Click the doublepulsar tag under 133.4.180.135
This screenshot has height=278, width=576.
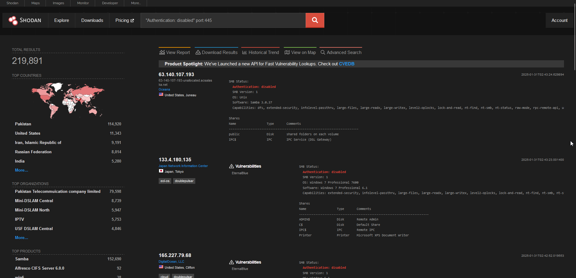(x=184, y=181)
